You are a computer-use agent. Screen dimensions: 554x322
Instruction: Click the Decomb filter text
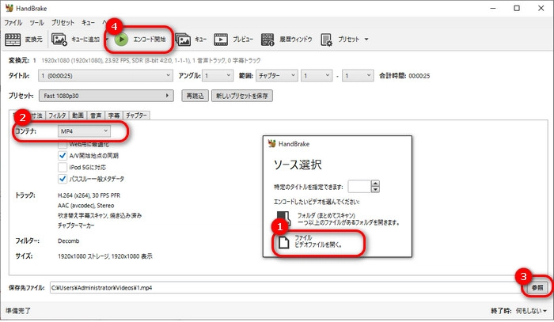pos(69,241)
